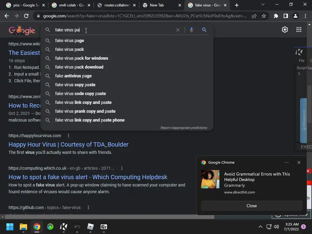Bookmark this page with the star icon
Screen dimensions: 312x234
pyautogui.click(x=264, y=16)
